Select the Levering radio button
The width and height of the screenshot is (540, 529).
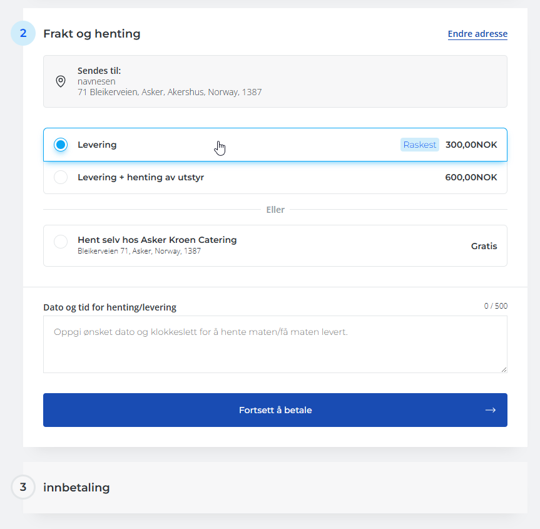coord(61,145)
